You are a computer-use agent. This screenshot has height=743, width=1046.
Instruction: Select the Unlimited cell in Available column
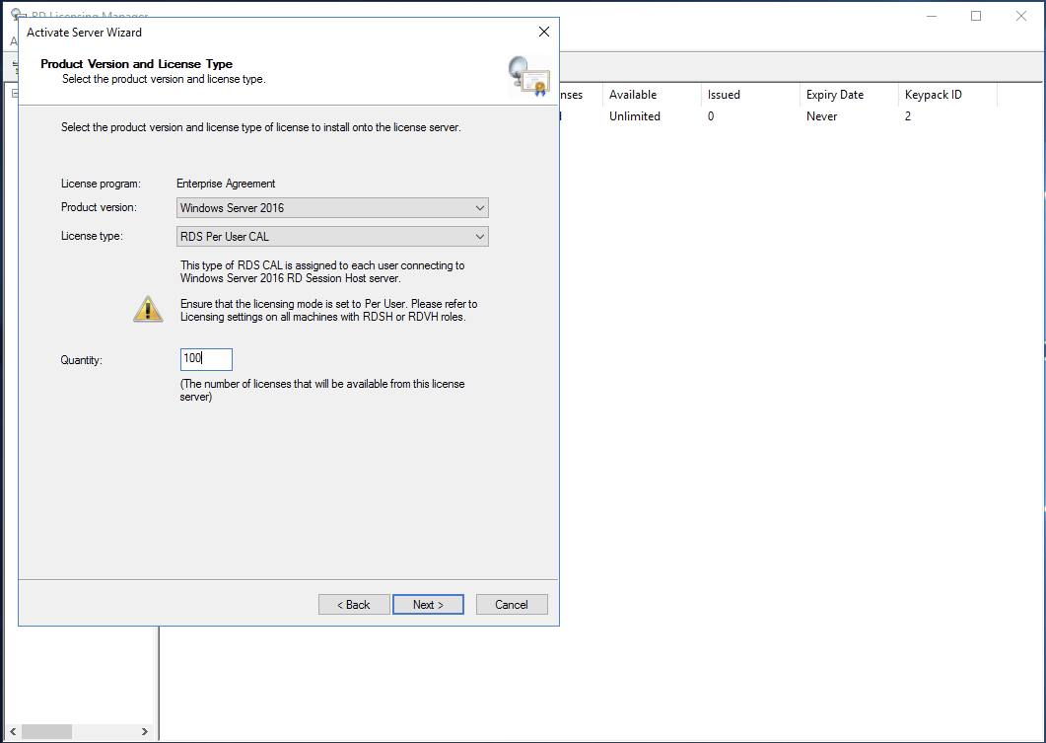click(x=635, y=116)
